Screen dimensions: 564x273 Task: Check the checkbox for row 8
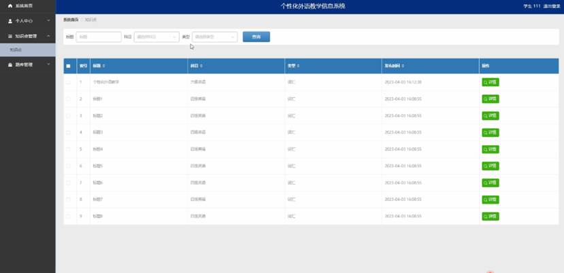68,200
